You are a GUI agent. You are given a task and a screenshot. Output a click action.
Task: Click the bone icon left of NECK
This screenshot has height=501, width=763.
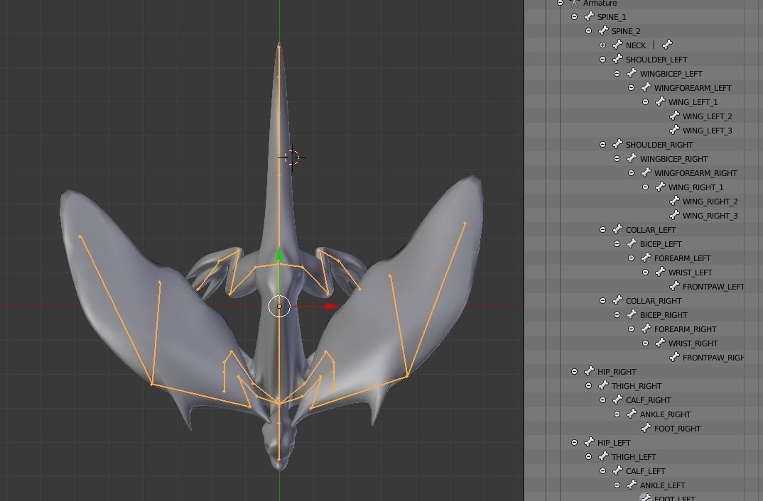617,45
